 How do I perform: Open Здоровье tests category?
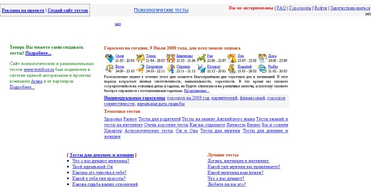[x=113, y=119]
